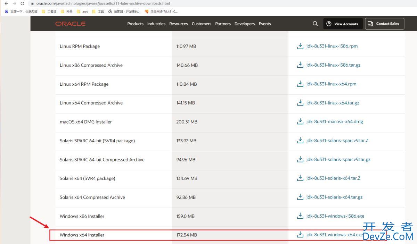Image resolution: width=417 pixels, height=244 pixels.
Task: Open the Customers menu
Action: coord(202,24)
